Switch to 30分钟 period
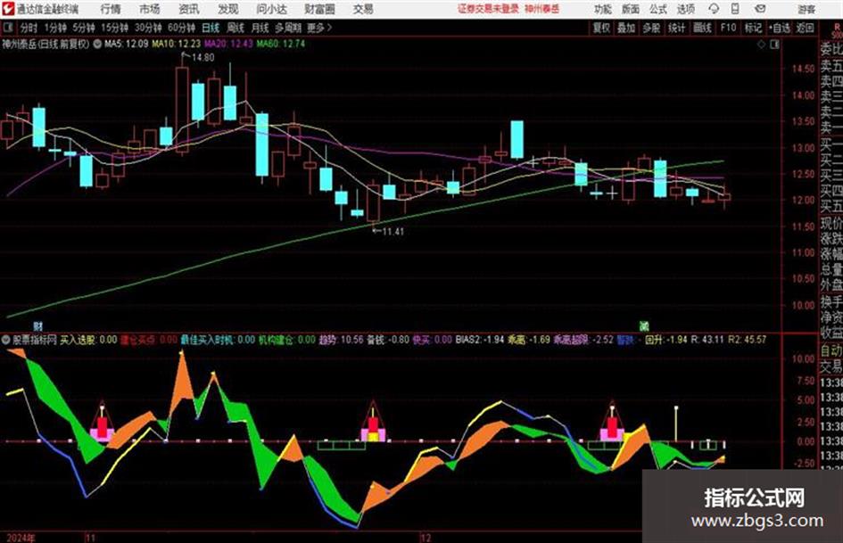Image resolution: width=843 pixels, height=543 pixels. [148, 28]
